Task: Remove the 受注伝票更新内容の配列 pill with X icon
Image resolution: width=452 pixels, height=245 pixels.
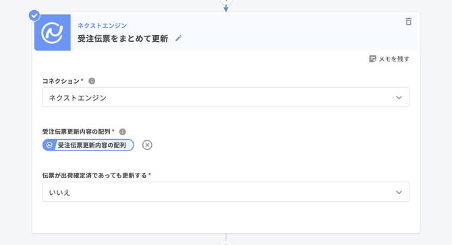Action: tap(147, 145)
